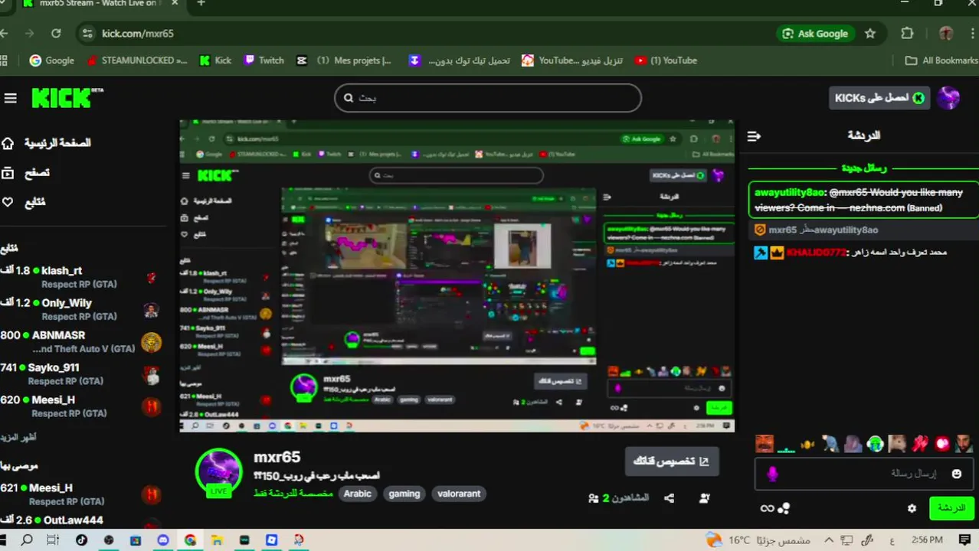The width and height of the screenshot is (979, 551).
Task: Open a new browser tab
Action: pyautogui.click(x=201, y=3)
